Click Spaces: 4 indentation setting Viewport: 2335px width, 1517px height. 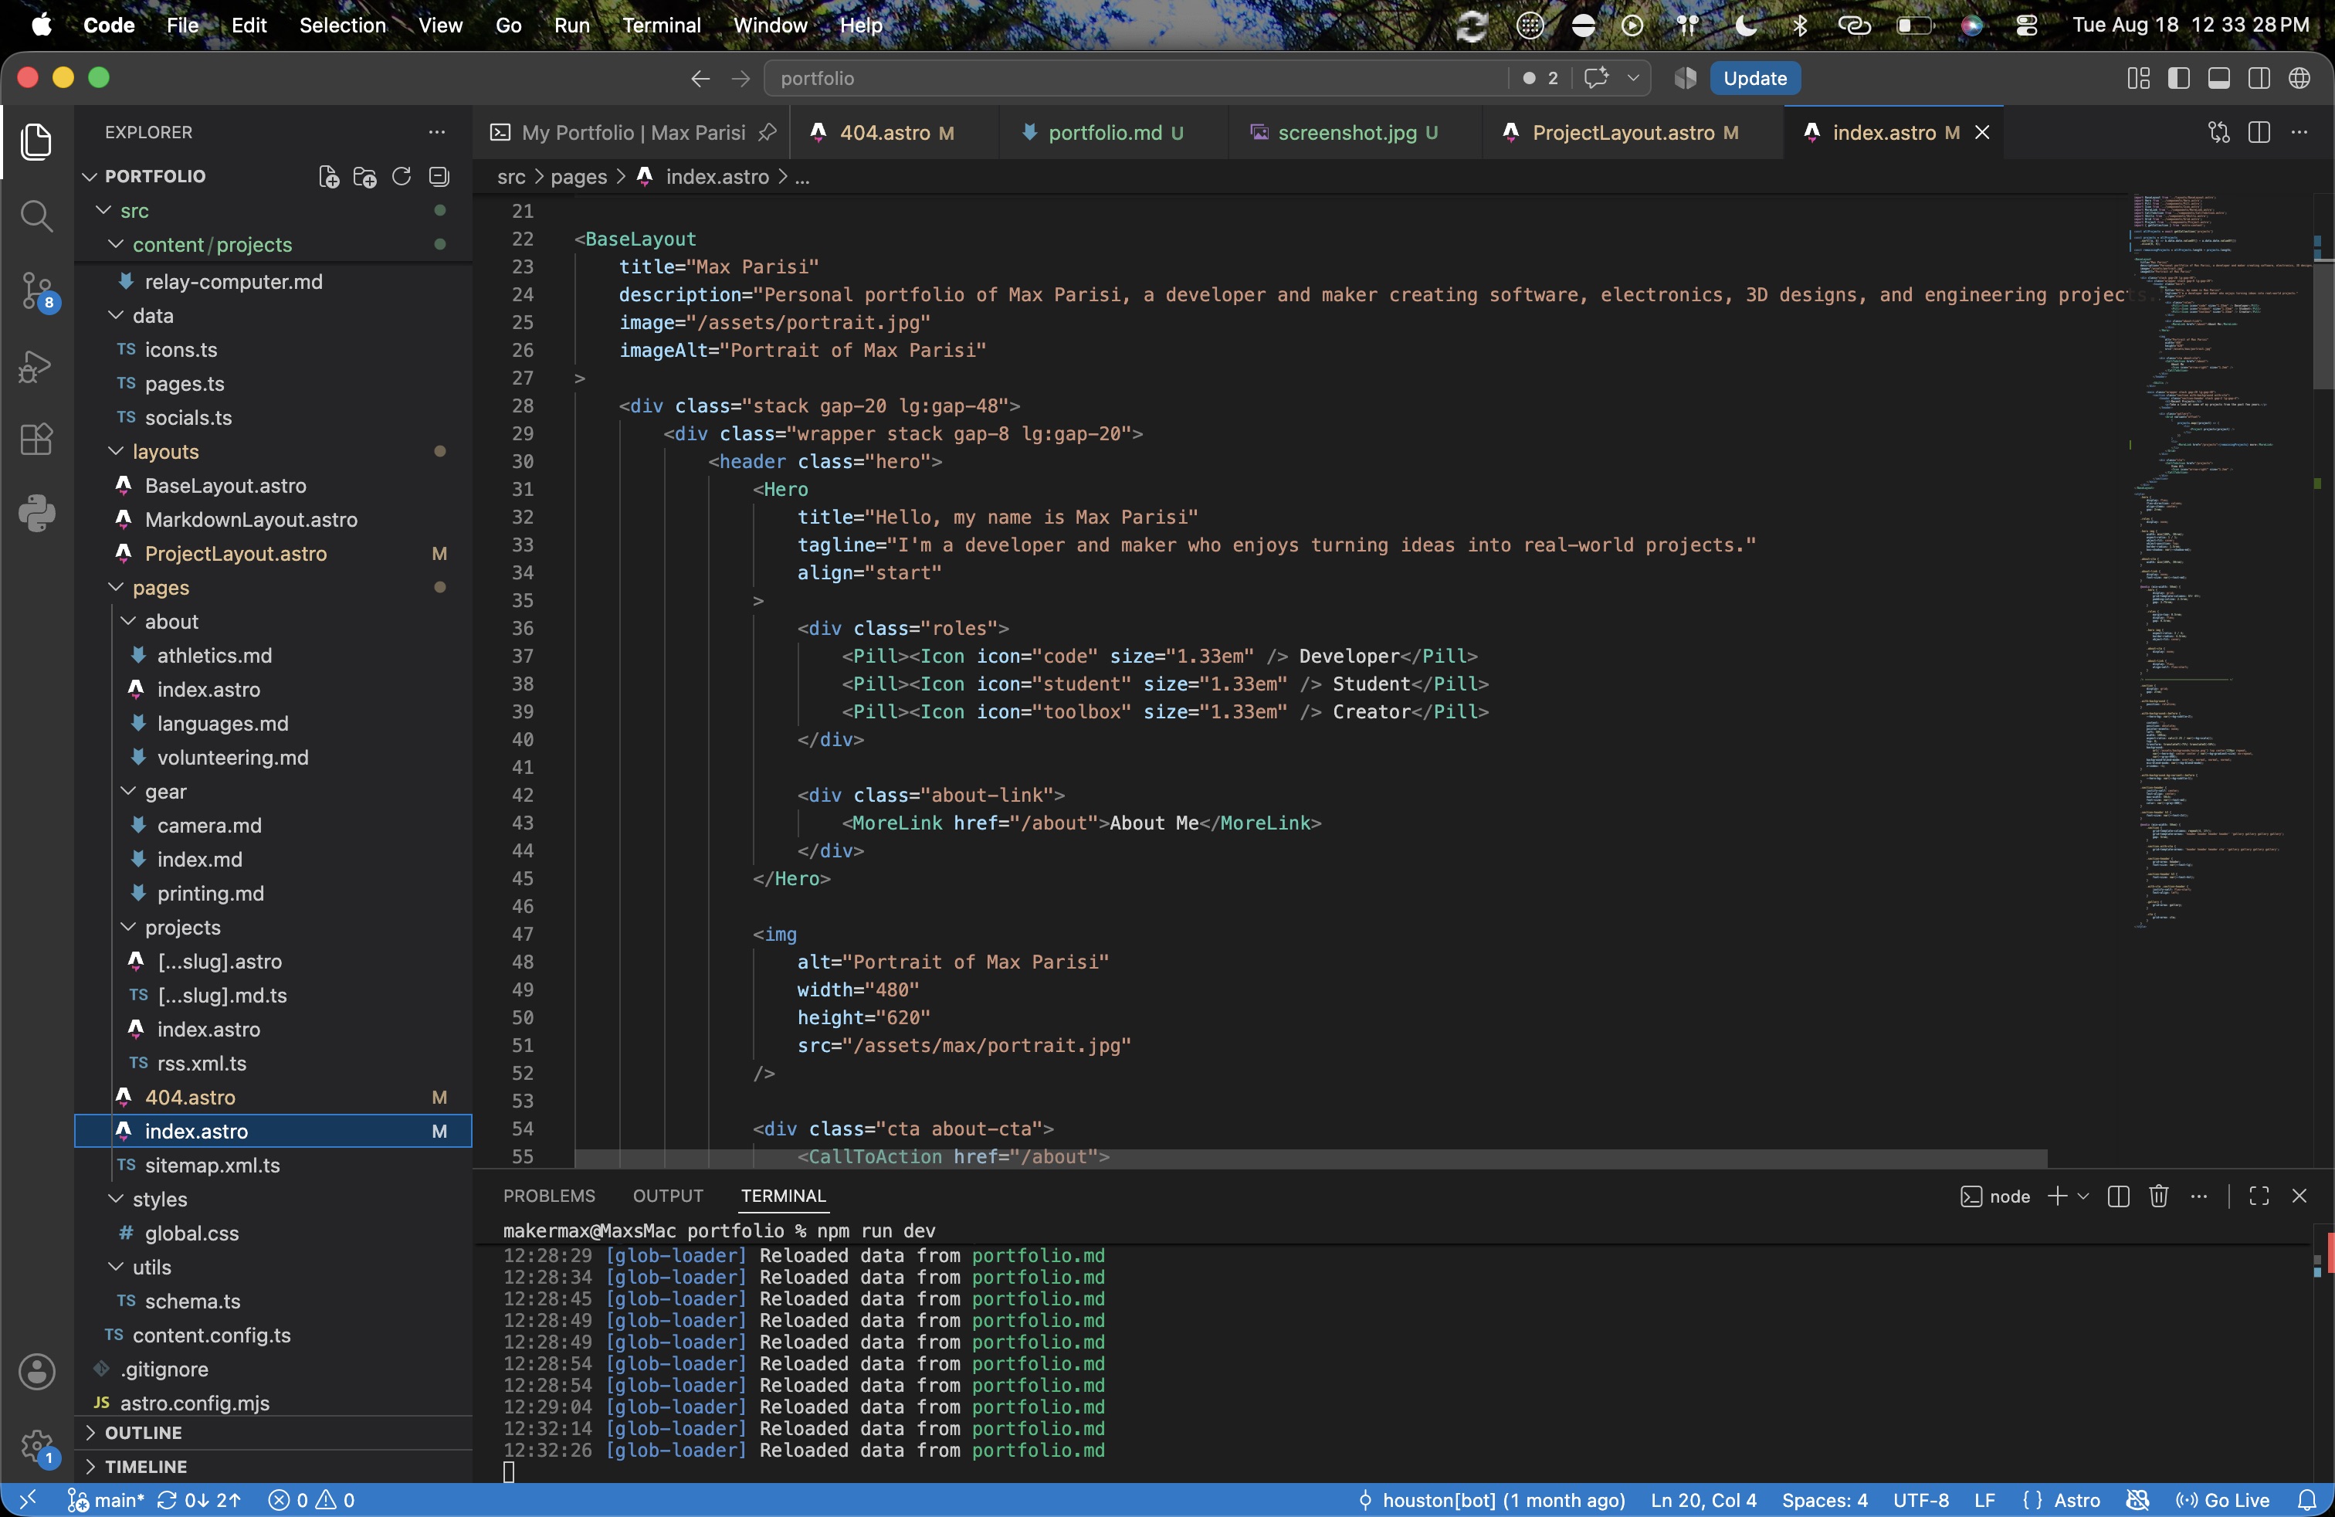click(x=1824, y=1500)
